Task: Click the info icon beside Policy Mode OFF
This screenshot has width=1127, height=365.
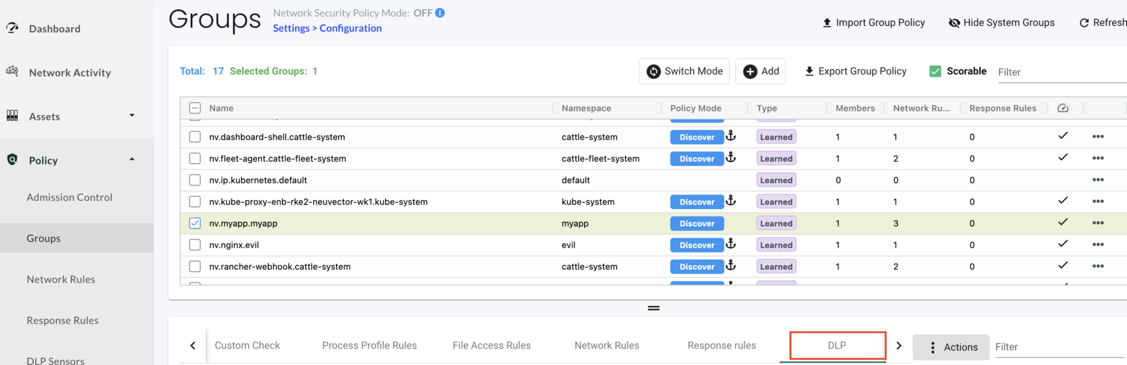Action: click(440, 13)
